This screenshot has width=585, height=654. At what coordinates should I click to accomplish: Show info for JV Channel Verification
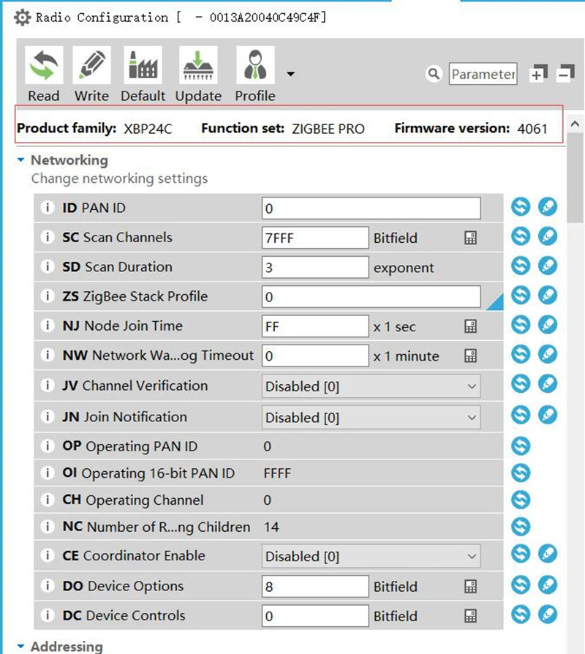point(47,385)
